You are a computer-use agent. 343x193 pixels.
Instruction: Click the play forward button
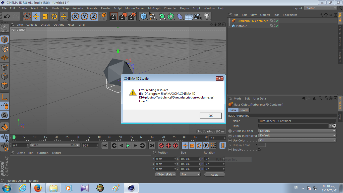pos(128,146)
